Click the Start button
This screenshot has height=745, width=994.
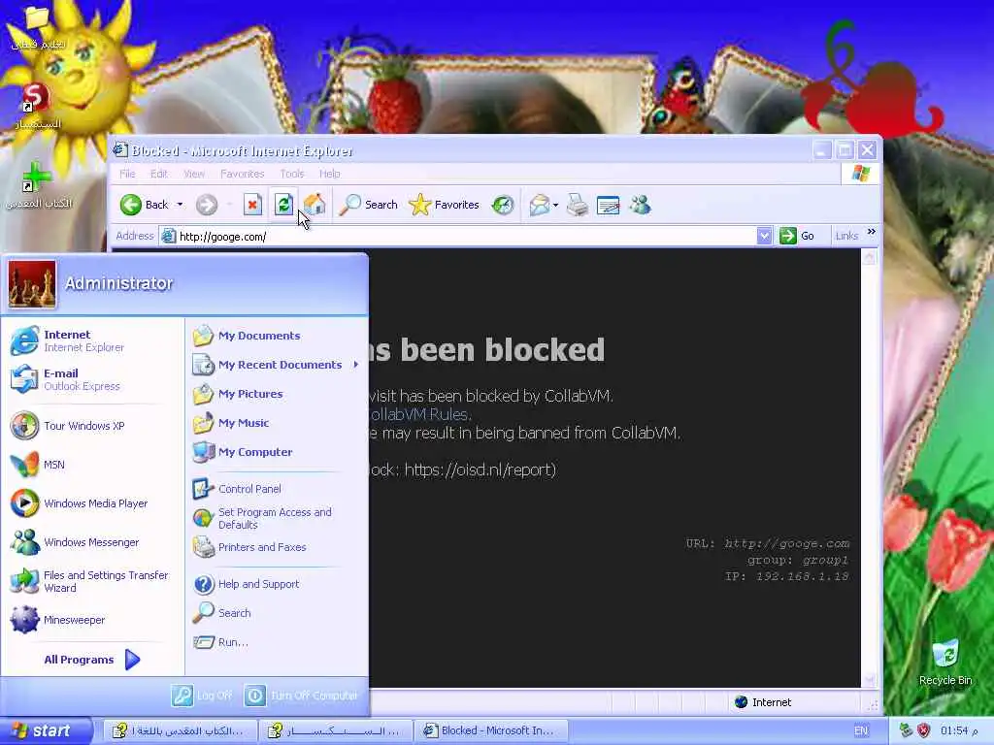tap(46, 730)
